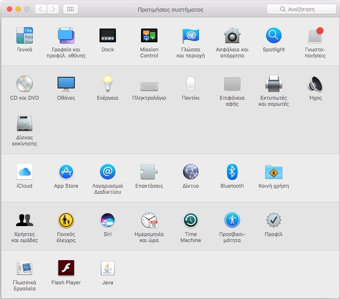
Task: Open Επεκτάσεις extensions pane
Action: 149,172
